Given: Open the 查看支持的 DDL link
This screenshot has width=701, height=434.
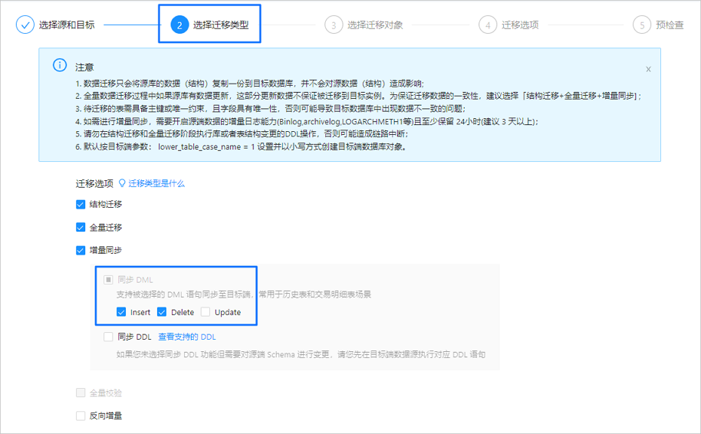Looking at the screenshot, I should tap(187, 337).
